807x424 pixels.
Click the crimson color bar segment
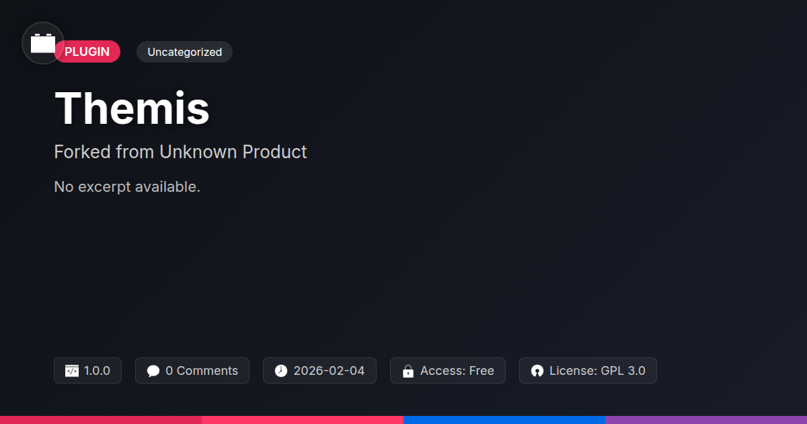coord(101,420)
